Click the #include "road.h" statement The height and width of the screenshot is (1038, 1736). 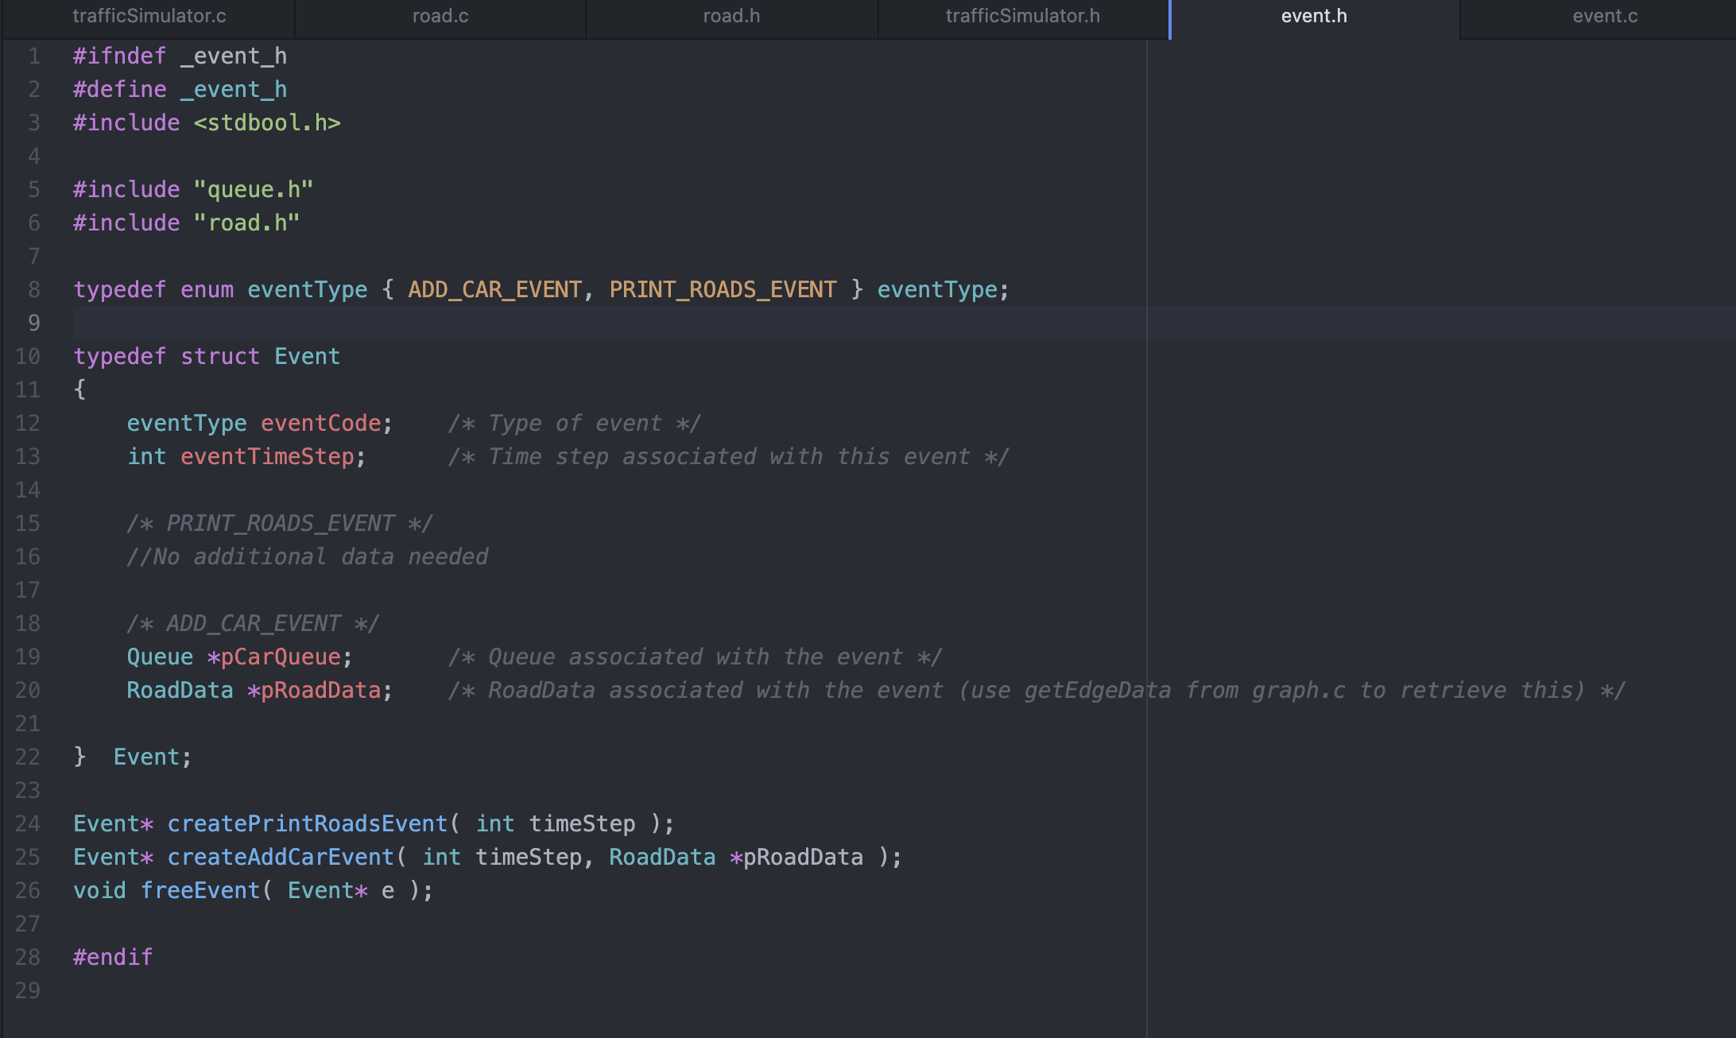185,223
